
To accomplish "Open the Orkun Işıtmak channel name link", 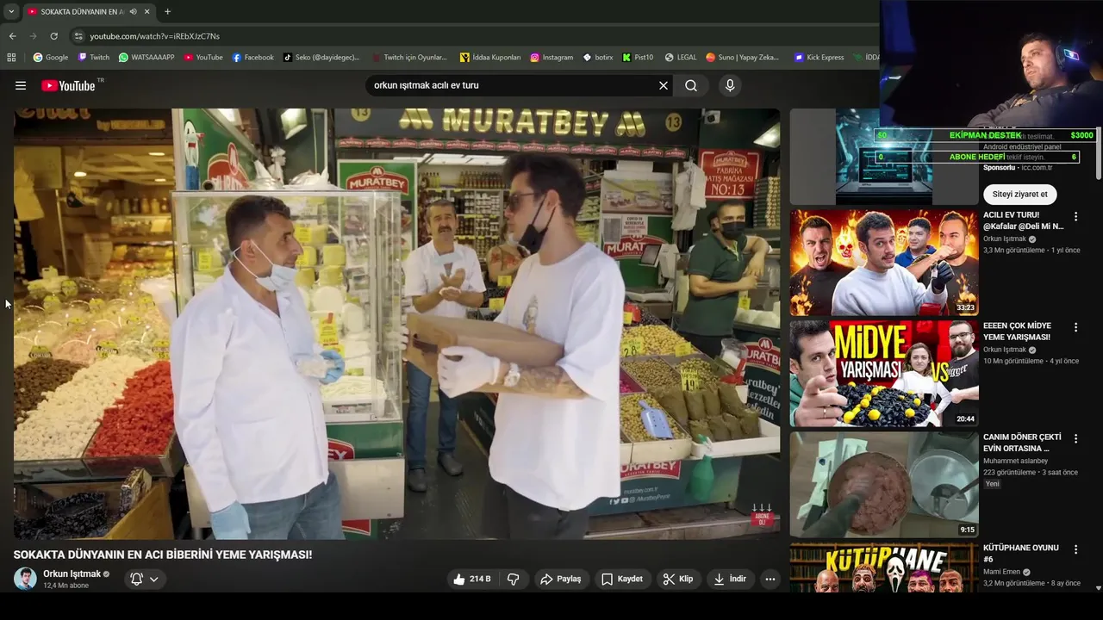I will 72,573.
